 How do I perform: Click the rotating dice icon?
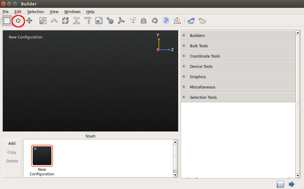pos(155,21)
